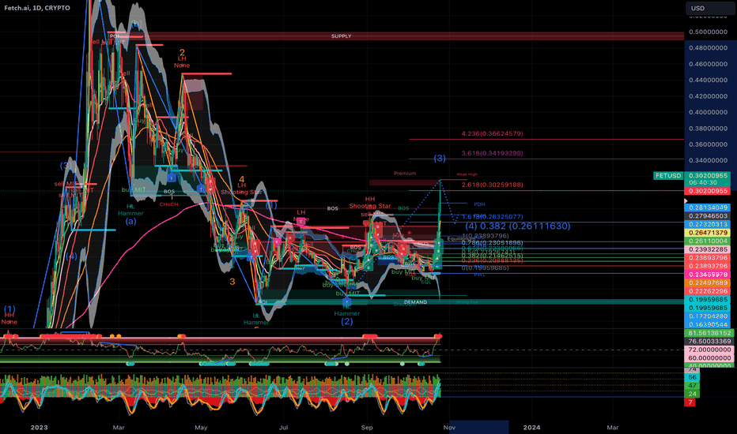Image resolution: width=737 pixels, height=434 pixels.
Task: Click the 81.56138152 indicator value tag
Action: [709, 333]
